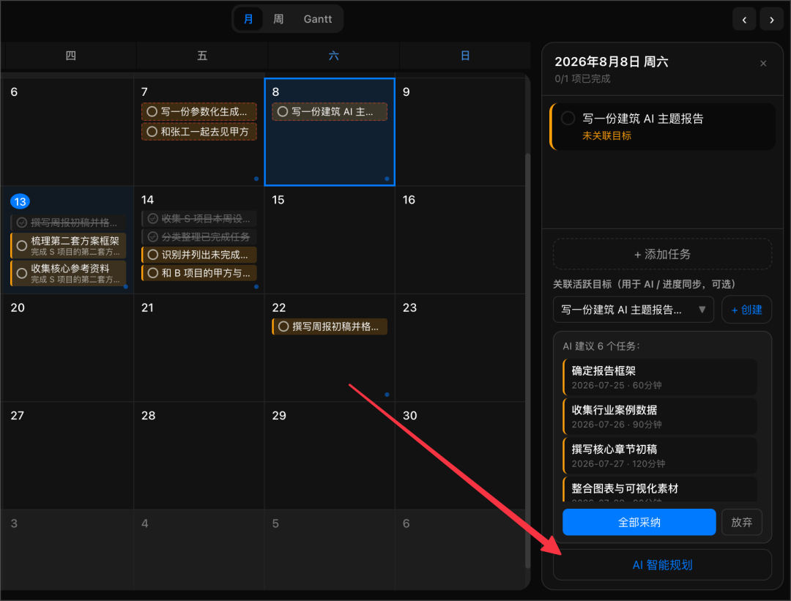Image resolution: width=791 pixels, height=601 pixels.
Task: Switch to Gantt view tab
Action: (318, 19)
